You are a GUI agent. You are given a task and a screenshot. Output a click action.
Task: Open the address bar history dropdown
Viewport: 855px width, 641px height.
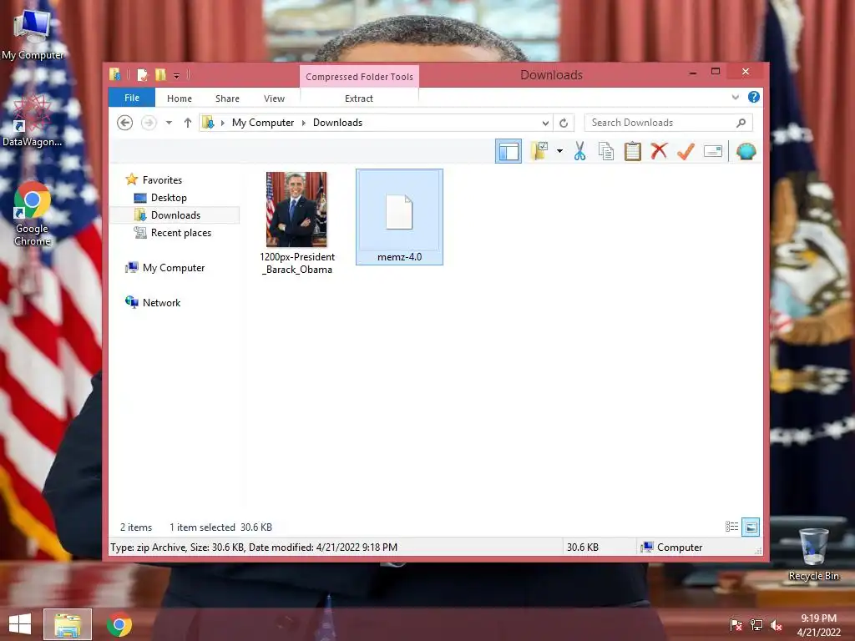[545, 123]
